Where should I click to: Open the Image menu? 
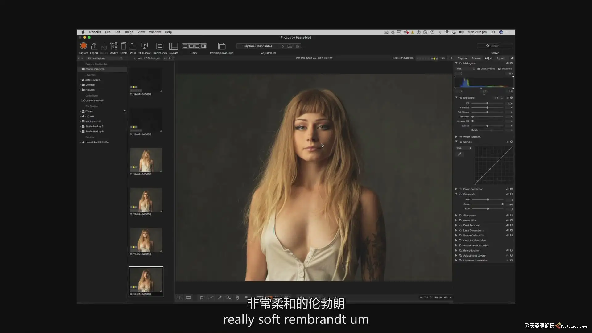[x=129, y=32]
